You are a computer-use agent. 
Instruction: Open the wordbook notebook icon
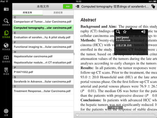click(6, 71)
